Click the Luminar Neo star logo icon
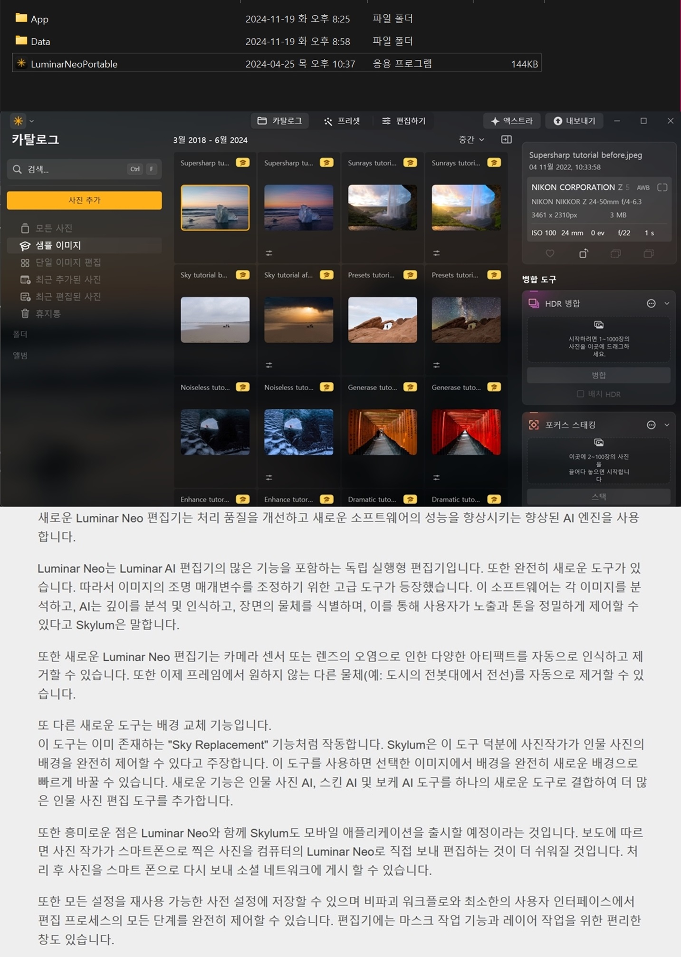681x957 pixels. [x=18, y=121]
